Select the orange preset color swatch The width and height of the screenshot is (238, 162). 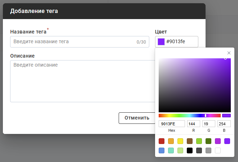tap(171, 141)
